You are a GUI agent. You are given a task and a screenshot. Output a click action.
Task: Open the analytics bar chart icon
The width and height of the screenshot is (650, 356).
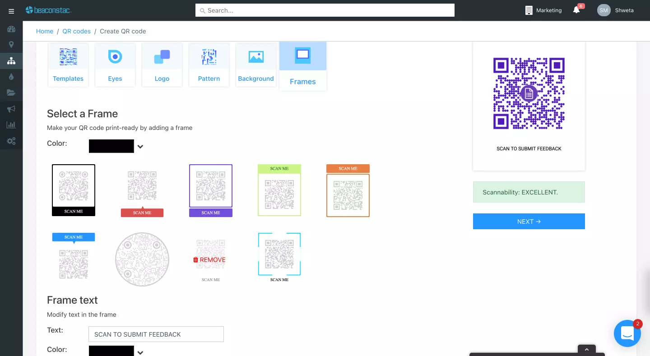11,125
